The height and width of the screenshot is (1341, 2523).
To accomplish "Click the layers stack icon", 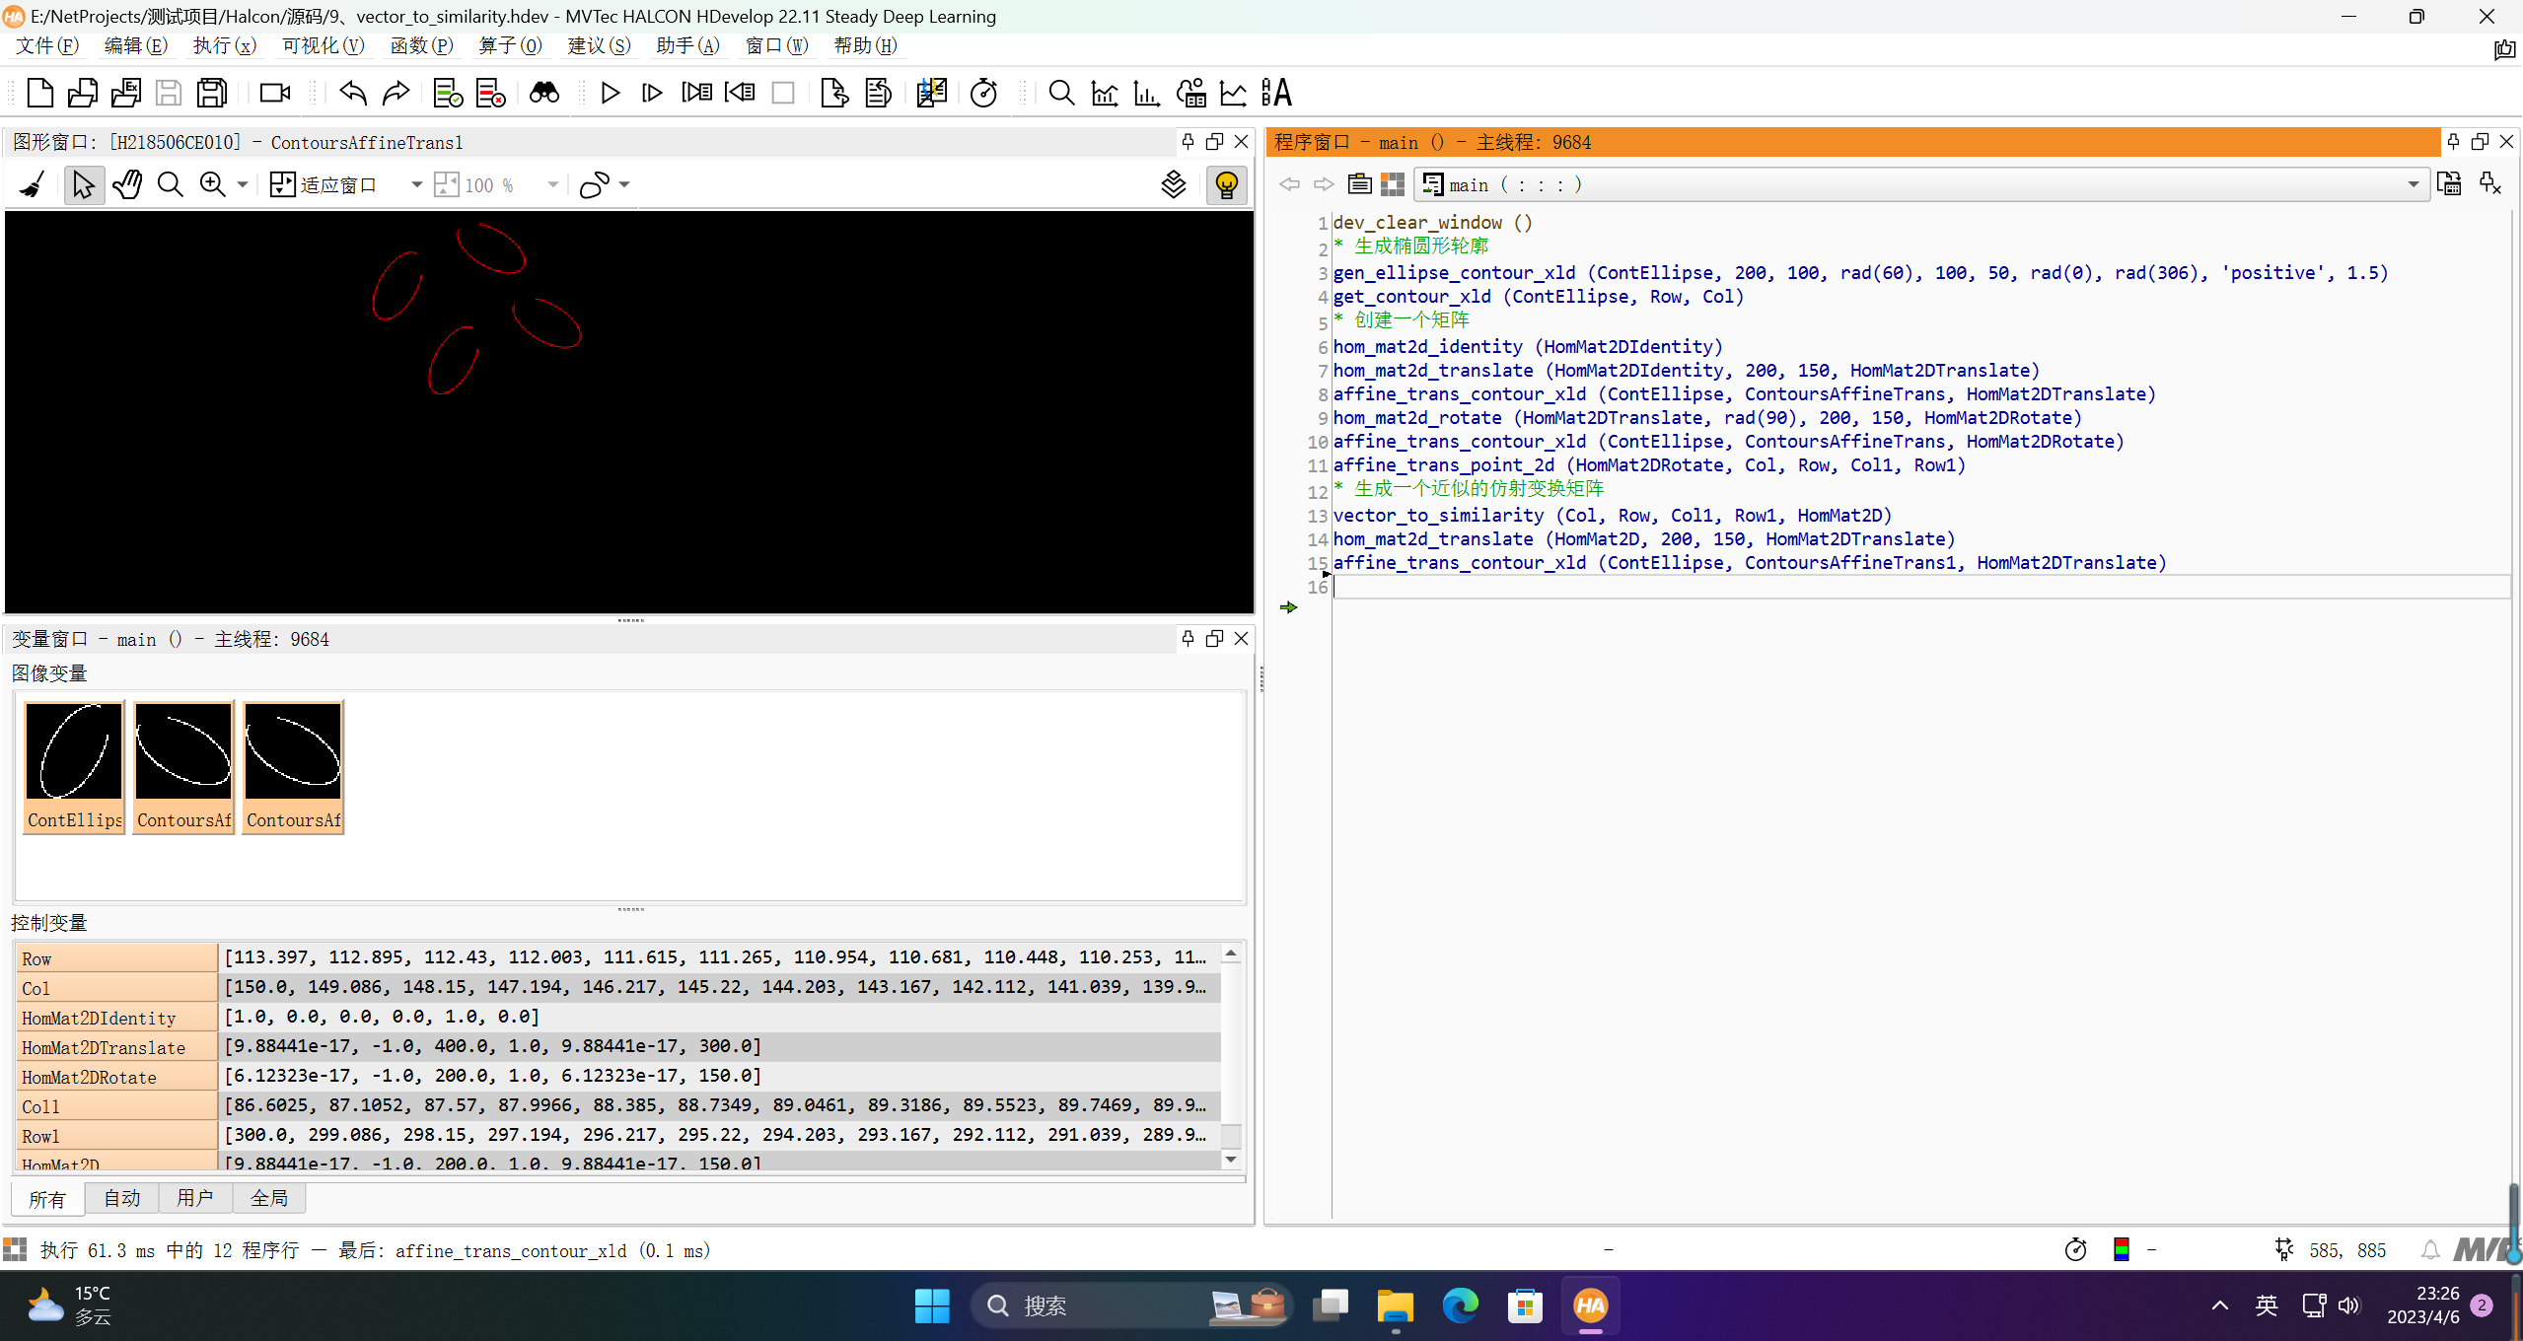I will [1173, 184].
